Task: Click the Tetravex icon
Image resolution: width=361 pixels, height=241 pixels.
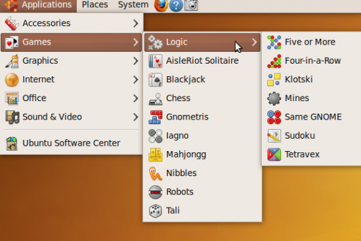Action: [x=274, y=154]
